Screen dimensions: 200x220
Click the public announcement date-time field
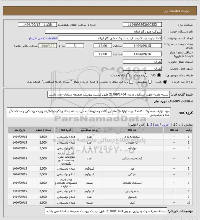click(x=37, y=24)
